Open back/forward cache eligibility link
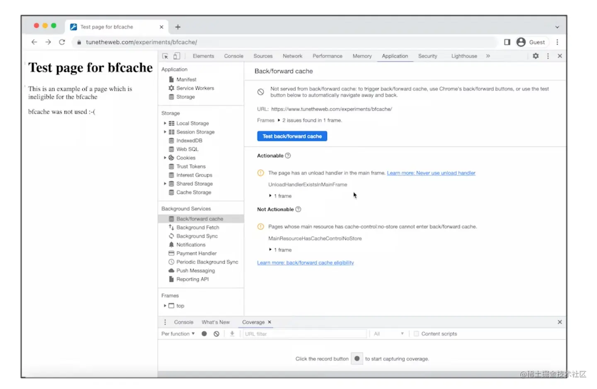The height and width of the screenshot is (389, 597). (x=306, y=263)
